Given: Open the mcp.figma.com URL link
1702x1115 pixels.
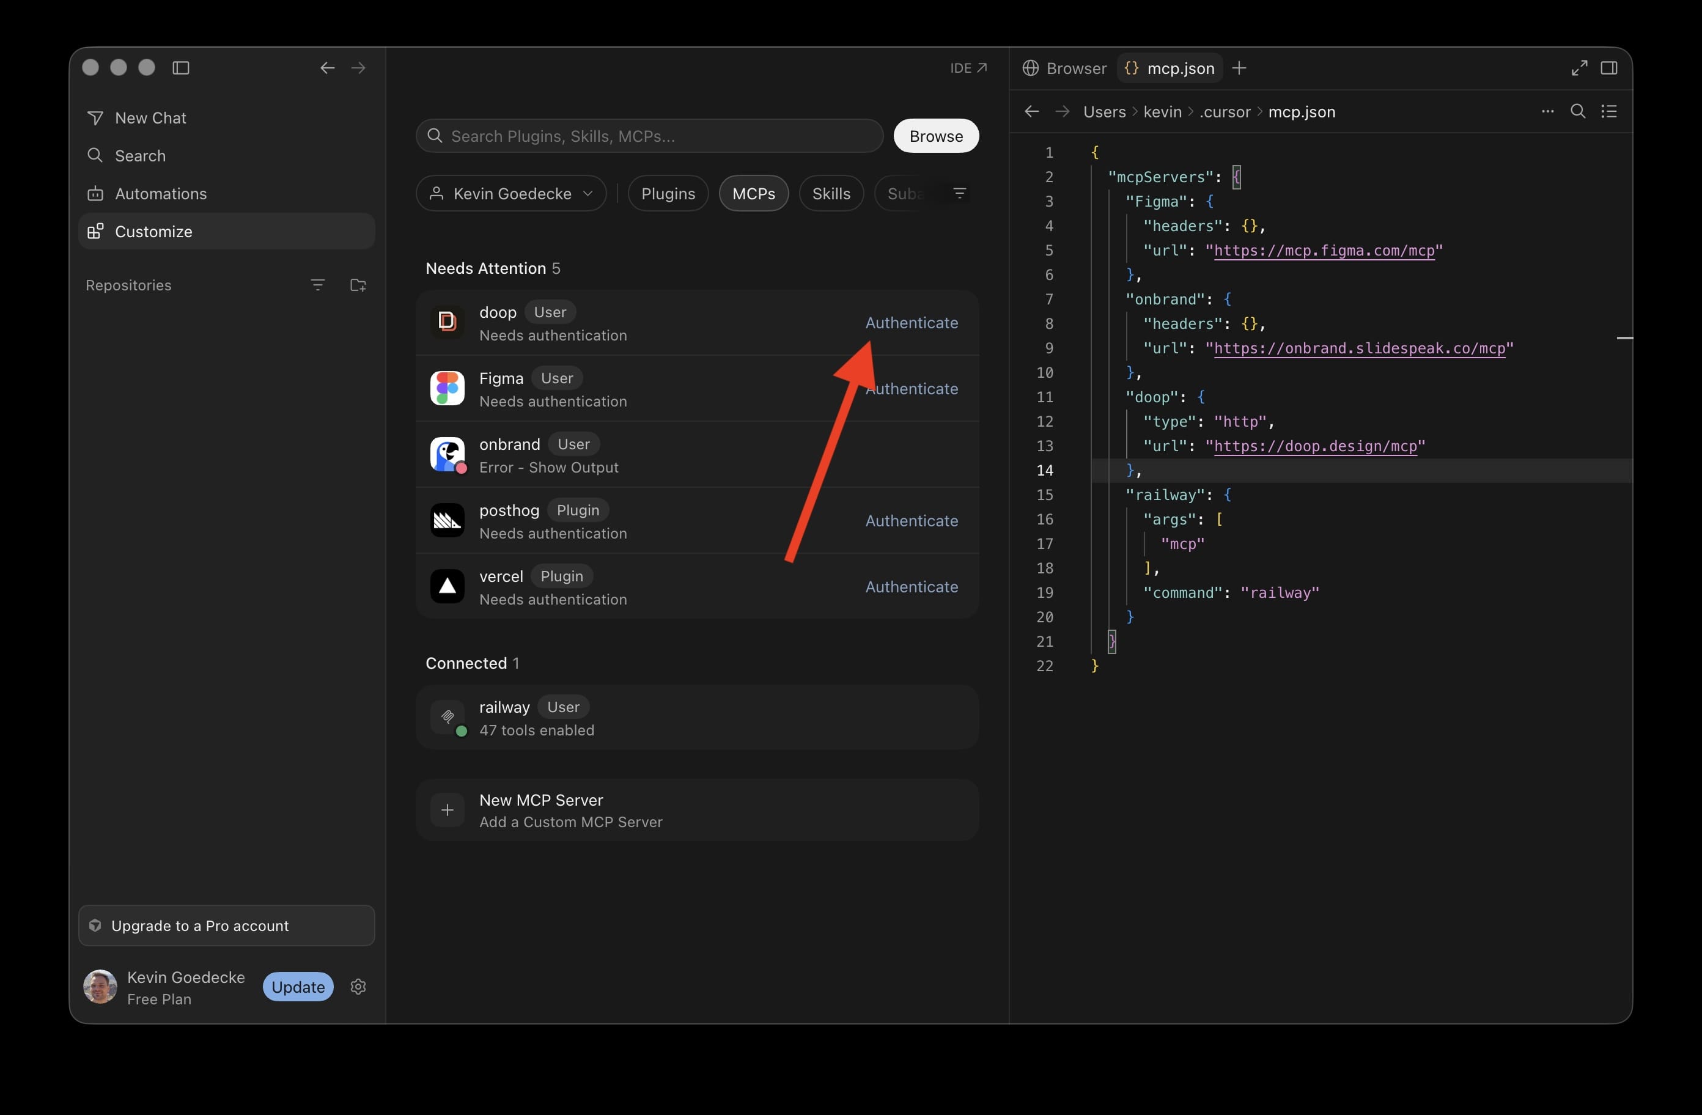Looking at the screenshot, I should click(1324, 250).
